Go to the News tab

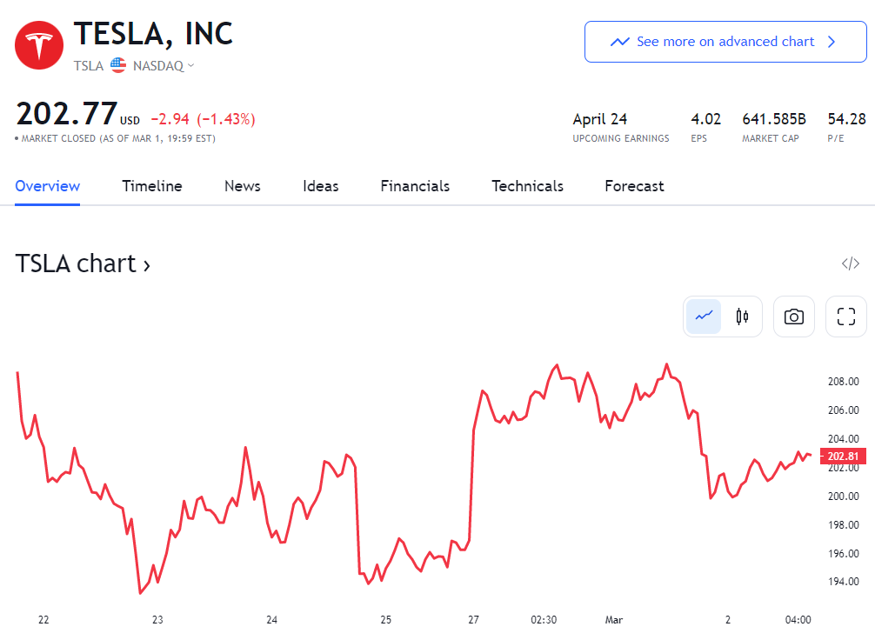(x=243, y=186)
